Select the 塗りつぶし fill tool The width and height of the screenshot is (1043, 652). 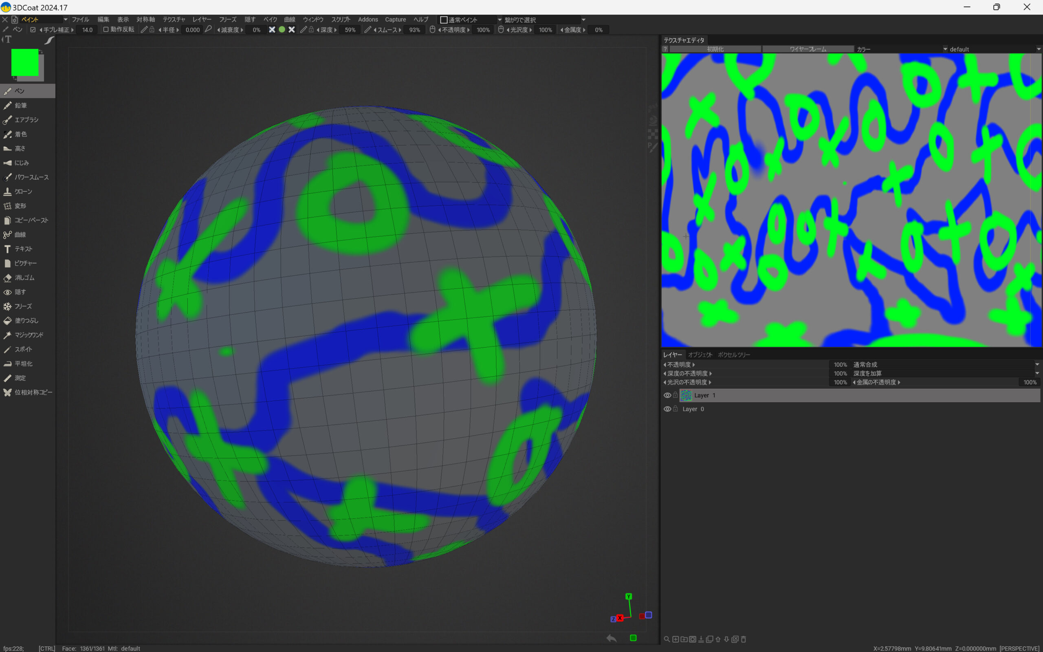pyautogui.click(x=26, y=320)
